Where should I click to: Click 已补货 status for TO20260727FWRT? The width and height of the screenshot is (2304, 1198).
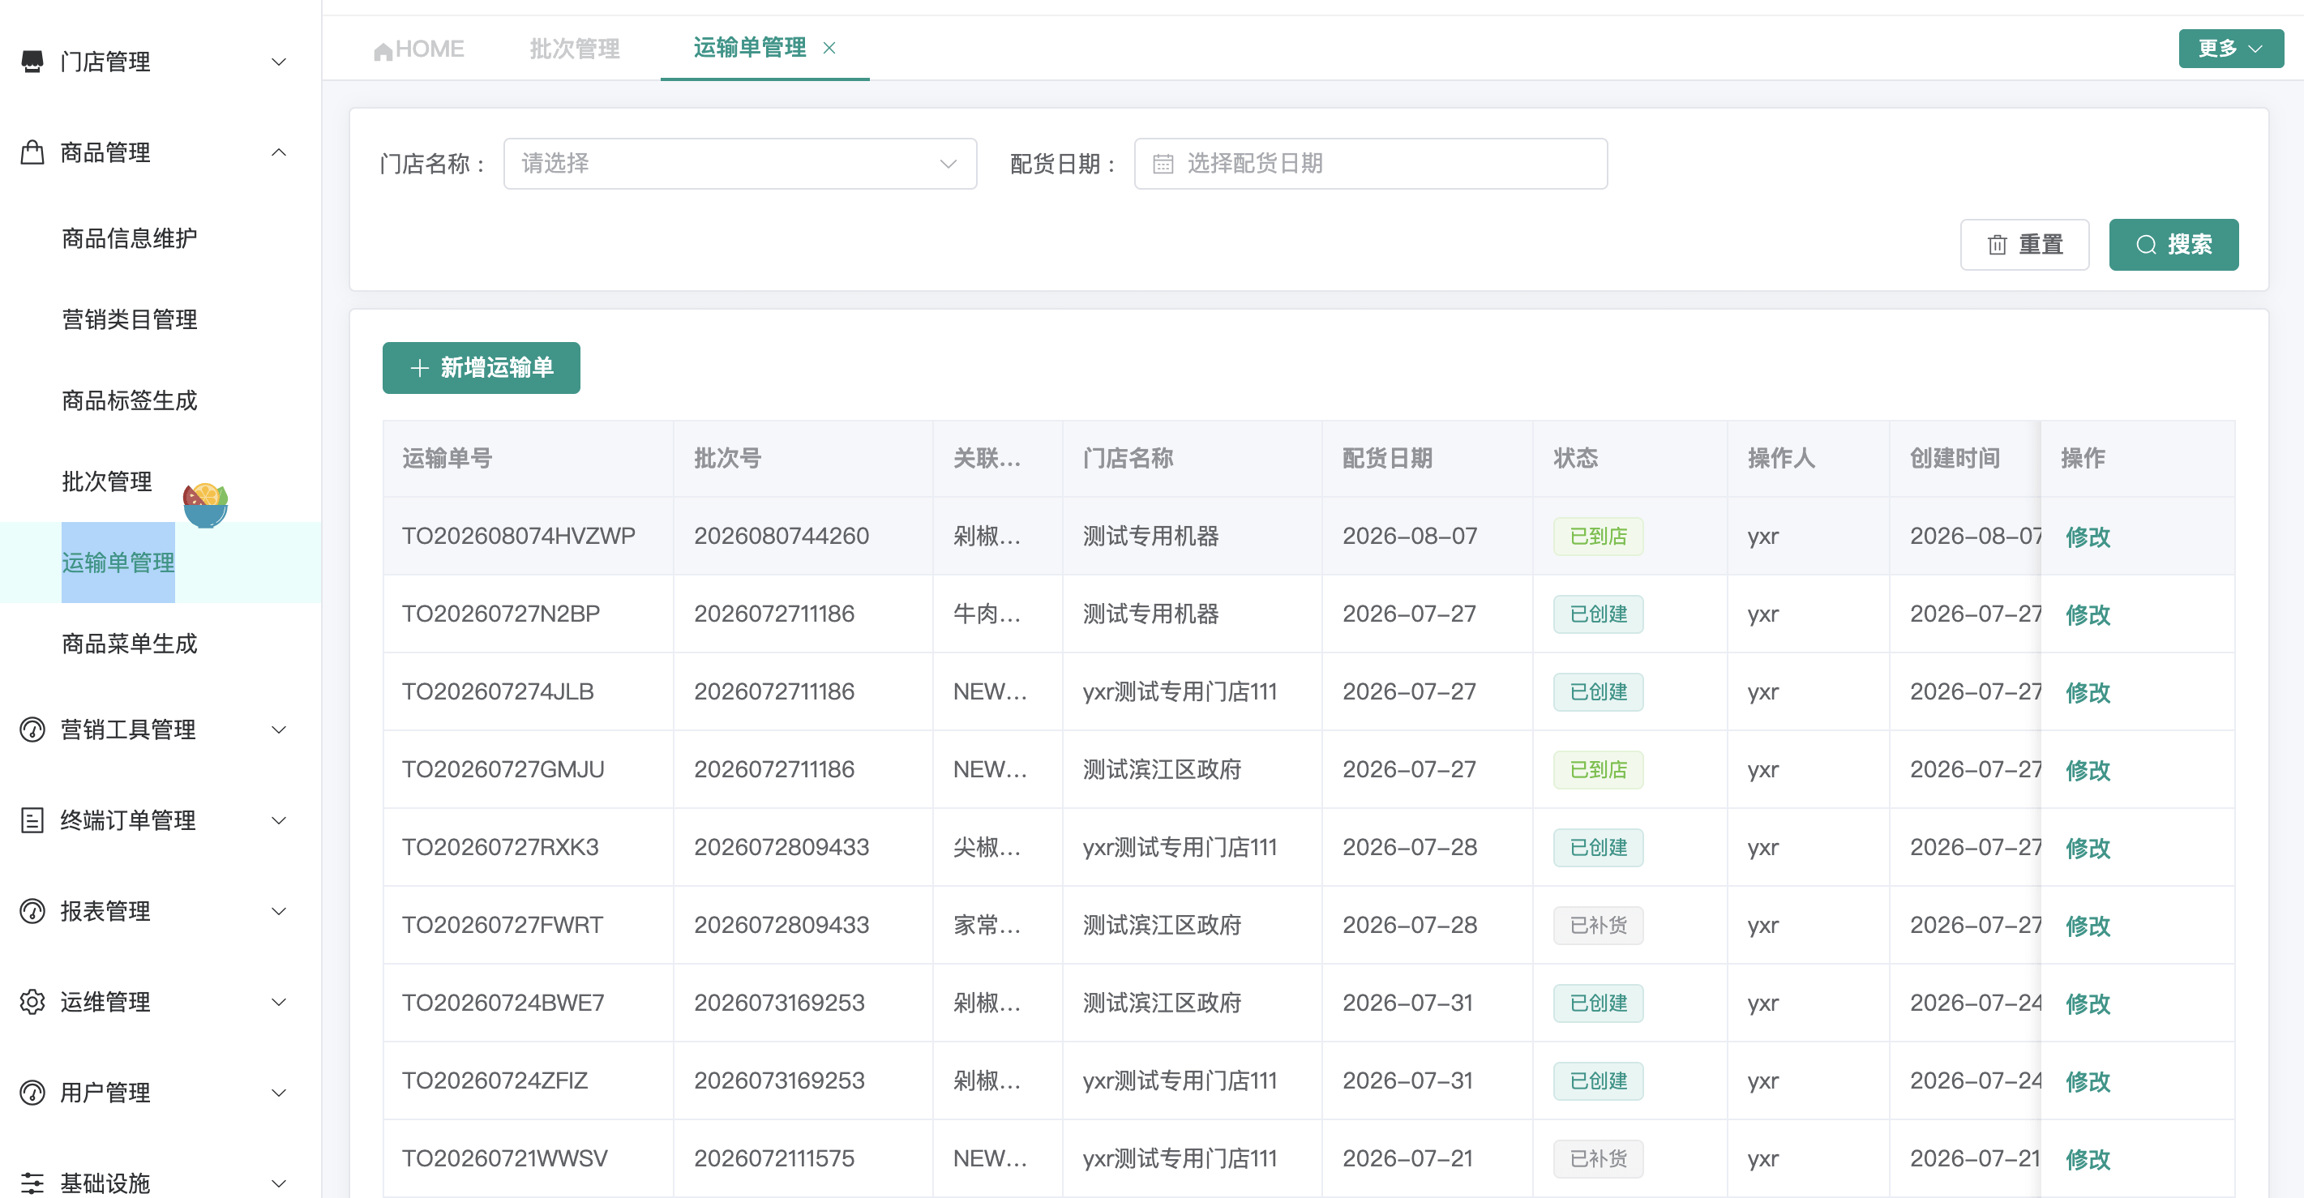(1597, 926)
